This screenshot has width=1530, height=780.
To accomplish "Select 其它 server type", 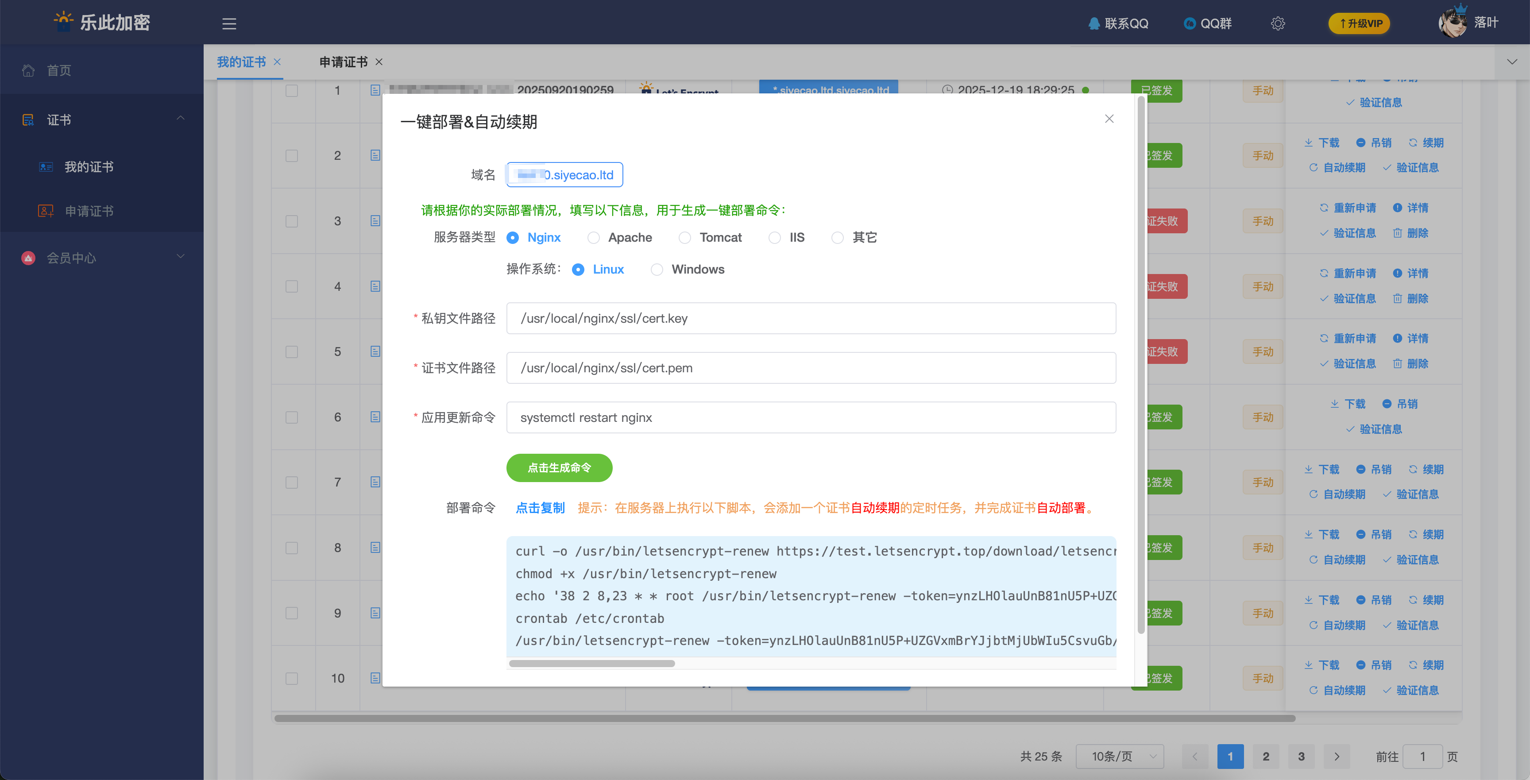I will click(x=854, y=238).
